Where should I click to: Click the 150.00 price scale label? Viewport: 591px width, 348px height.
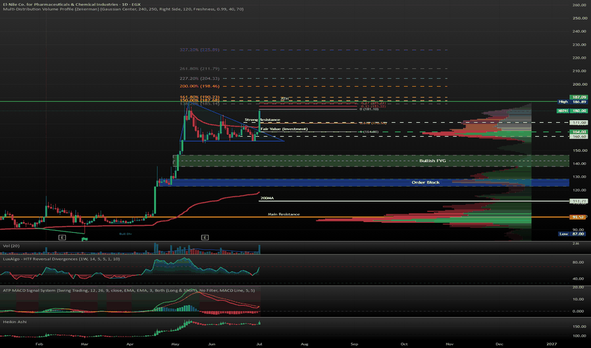click(x=580, y=150)
